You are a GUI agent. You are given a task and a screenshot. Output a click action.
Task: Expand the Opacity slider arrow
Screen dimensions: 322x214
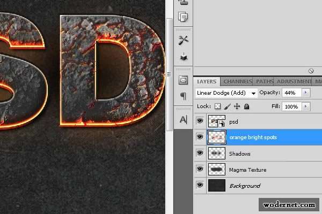(305, 93)
